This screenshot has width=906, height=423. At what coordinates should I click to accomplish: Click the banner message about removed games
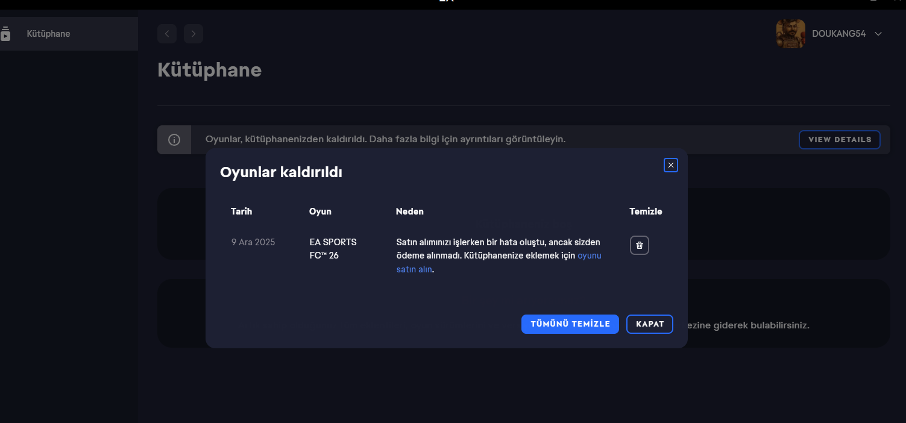[x=385, y=139]
